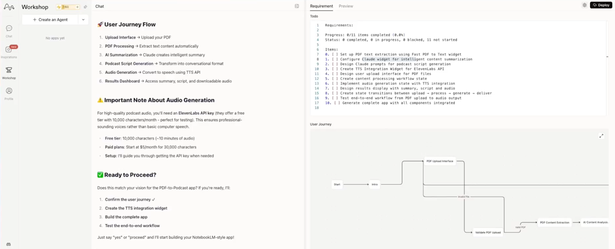
Task: Click the PDF Upload Interface node in diagram
Action: click(x=440, y=161)
